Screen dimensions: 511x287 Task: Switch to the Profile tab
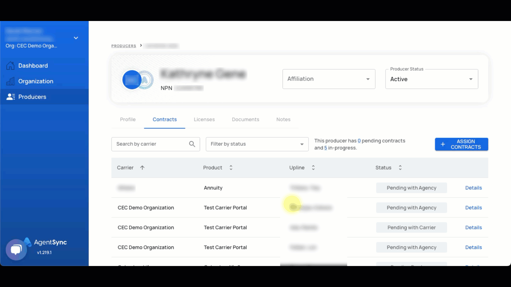click(128, 120)
